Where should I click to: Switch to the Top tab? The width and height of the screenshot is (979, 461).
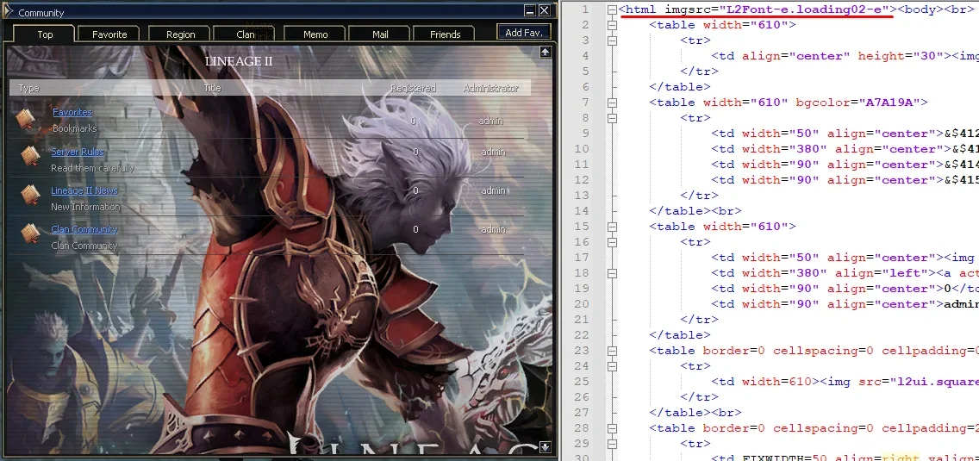click(44, 34)
